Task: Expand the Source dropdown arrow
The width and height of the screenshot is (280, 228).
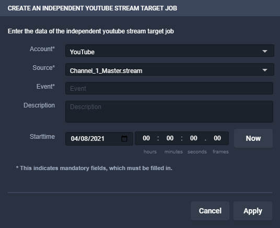Action: (265, 70)
